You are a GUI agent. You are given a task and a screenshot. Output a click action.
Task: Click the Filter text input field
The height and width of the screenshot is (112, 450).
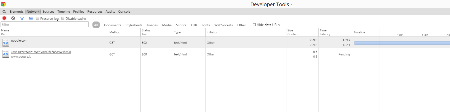tap(45, 25)
